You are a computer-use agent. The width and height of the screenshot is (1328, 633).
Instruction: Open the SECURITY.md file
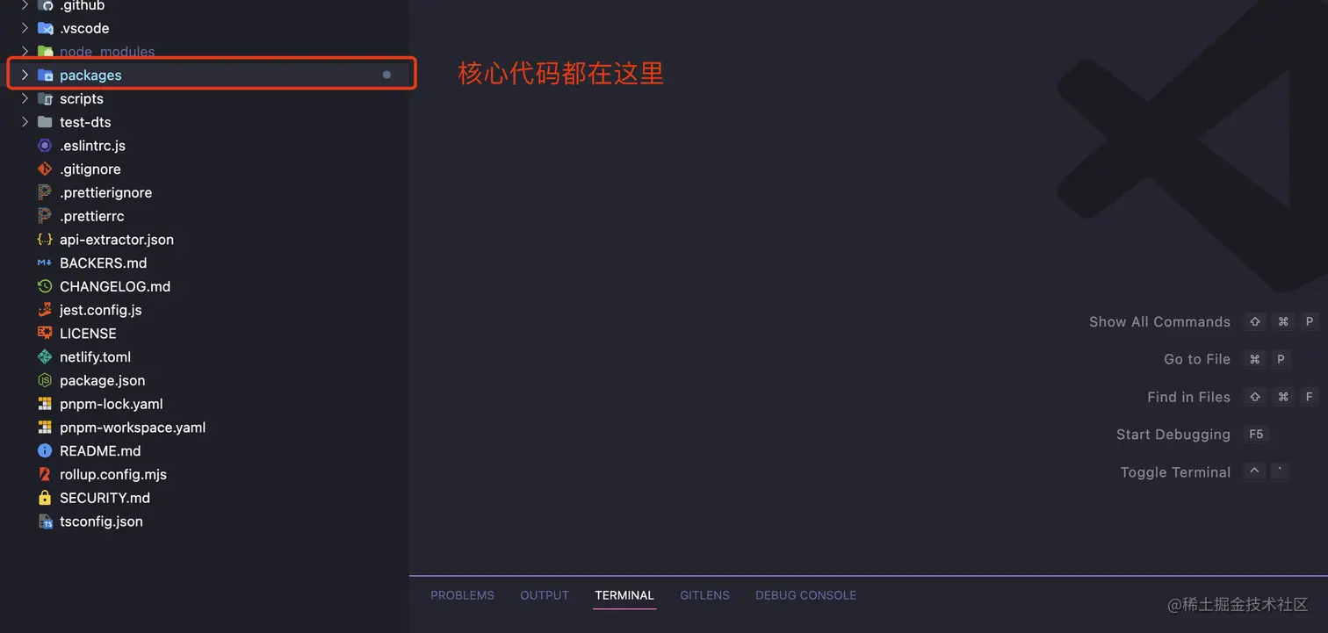[x=105, y=498]
